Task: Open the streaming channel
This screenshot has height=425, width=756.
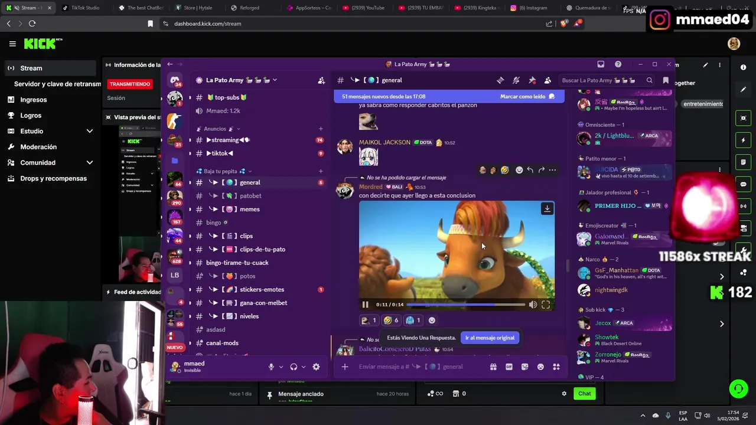Action: (259, 140)
